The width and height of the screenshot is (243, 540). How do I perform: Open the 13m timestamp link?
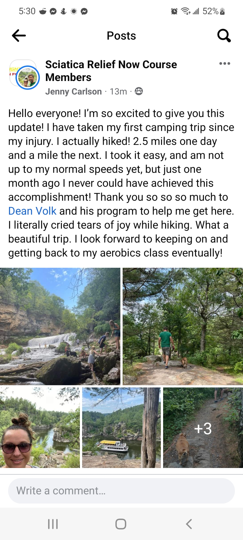[x=118, y=91]
